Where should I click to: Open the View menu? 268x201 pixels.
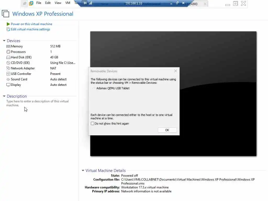[x=58, y=3]
